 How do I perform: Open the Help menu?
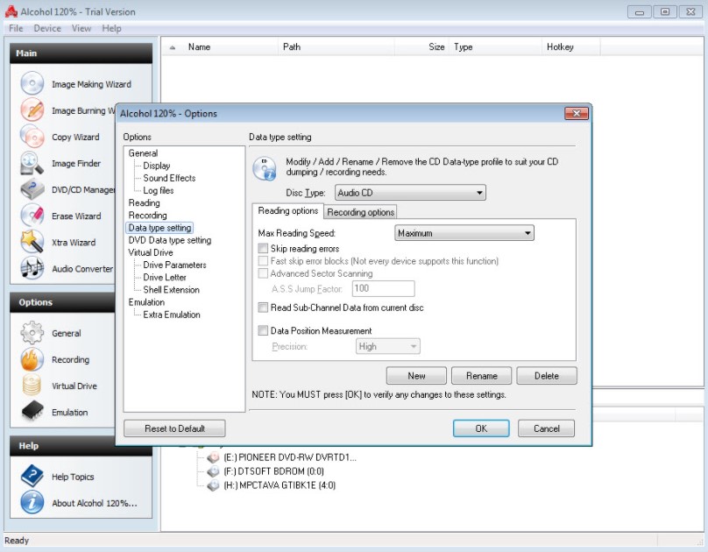[111, 28]
